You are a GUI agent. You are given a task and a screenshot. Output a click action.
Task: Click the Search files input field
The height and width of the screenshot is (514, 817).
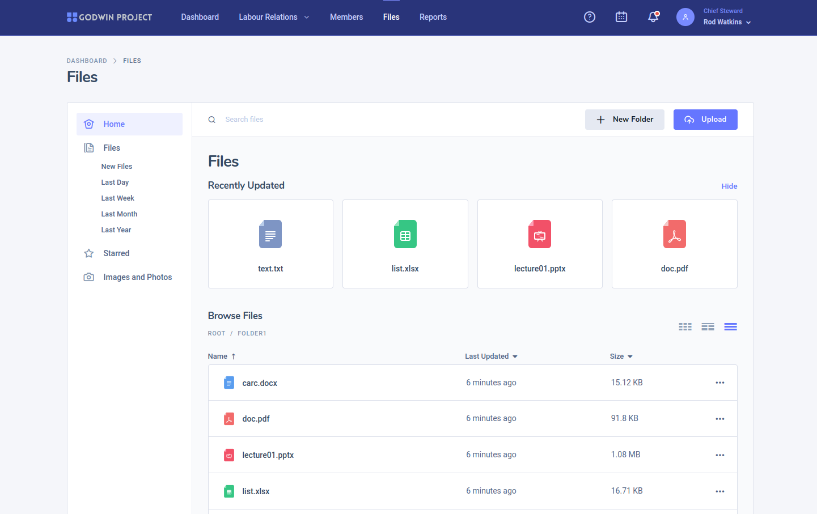point(397,120)
